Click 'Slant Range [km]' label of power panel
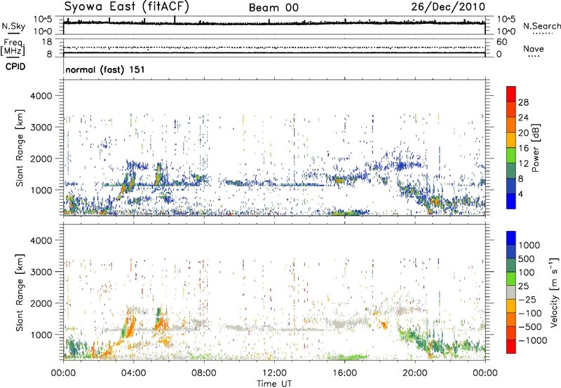Screen dimensions: 561x388 (20, 148)
